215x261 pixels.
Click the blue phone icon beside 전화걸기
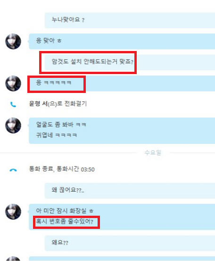[13, 104]
